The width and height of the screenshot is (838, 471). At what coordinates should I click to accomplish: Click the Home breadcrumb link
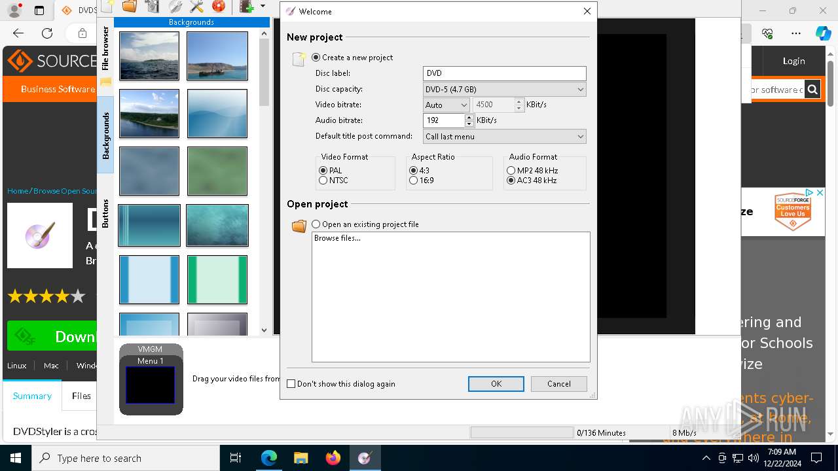[18, 191]
